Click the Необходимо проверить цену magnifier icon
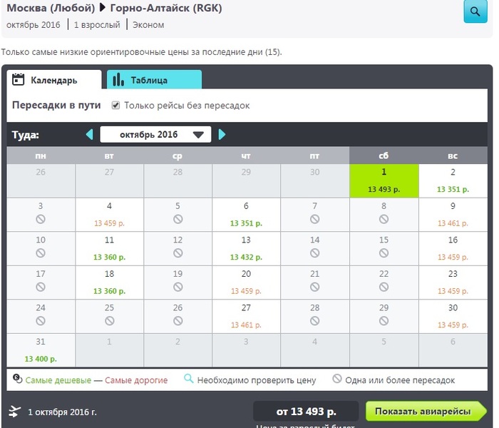 point(189,379)
